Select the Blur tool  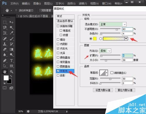coord(5,55)
